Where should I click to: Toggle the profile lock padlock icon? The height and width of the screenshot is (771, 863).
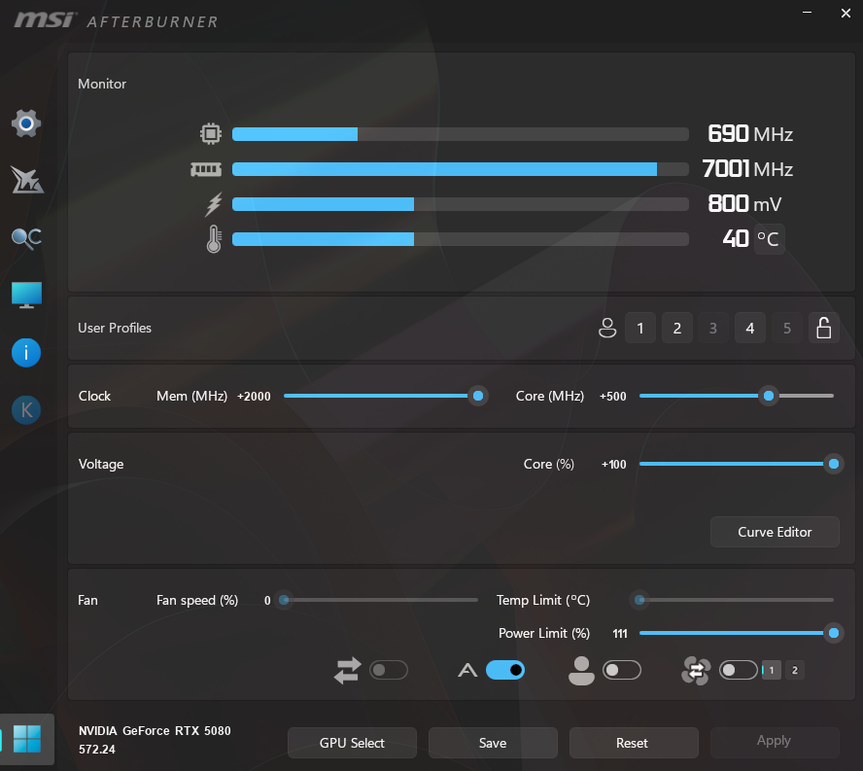(x=823, y=329)
